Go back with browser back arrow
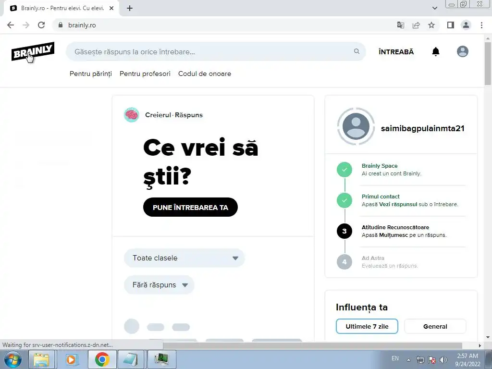Image resolution: width=492 pixels, height=369 pixels. (11, 25)
